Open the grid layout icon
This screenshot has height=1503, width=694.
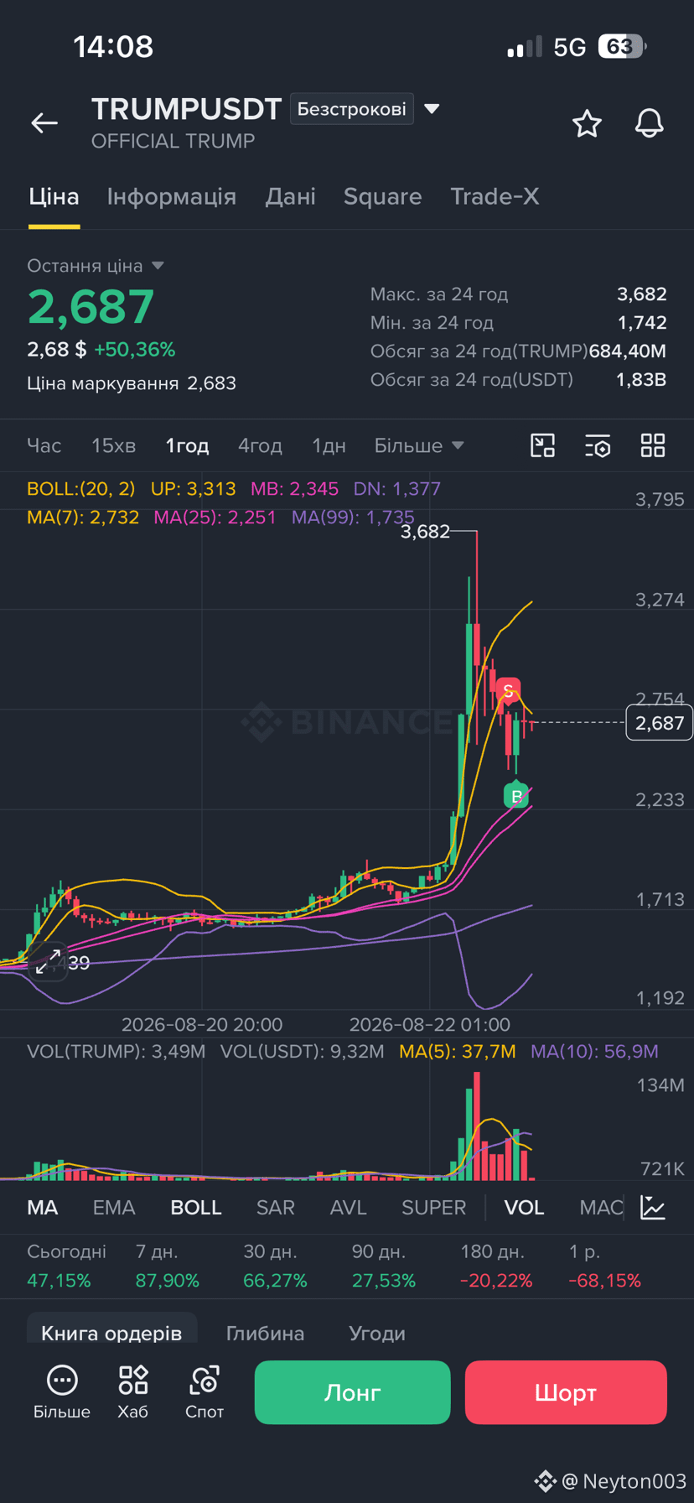tap(653, 445)
